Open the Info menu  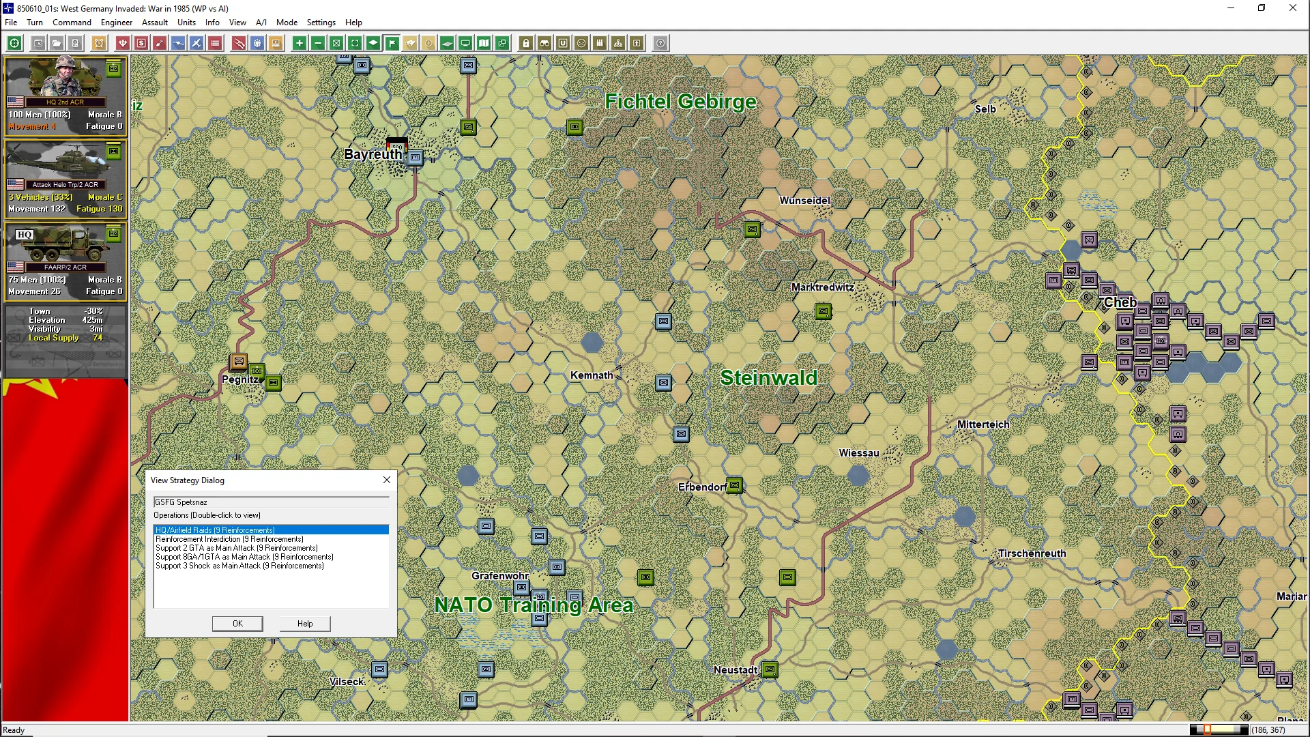pyautogui.click(x=212, y=22)
